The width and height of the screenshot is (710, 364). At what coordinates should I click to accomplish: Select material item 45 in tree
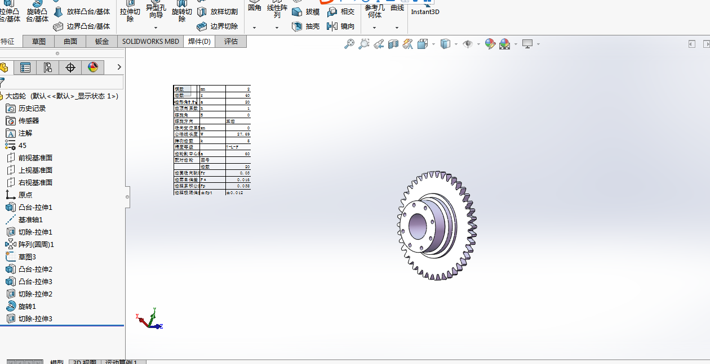tap(16, 145)
